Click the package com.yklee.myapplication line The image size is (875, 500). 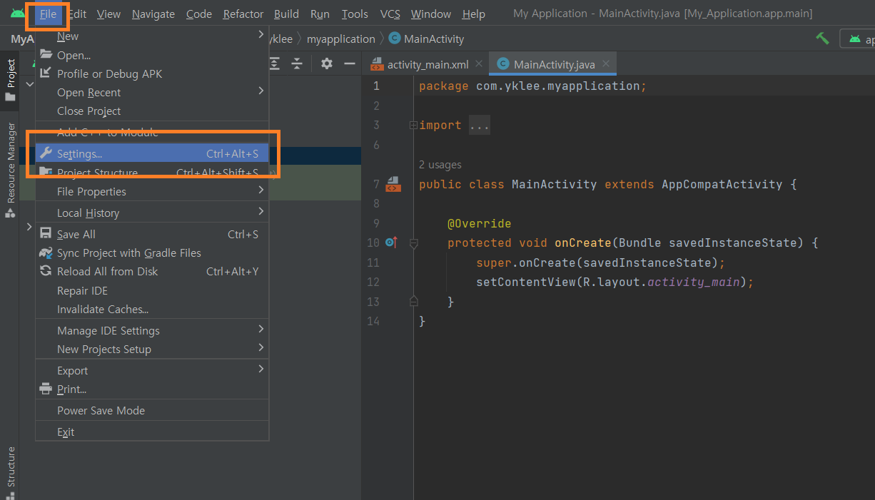click(532, 86)
